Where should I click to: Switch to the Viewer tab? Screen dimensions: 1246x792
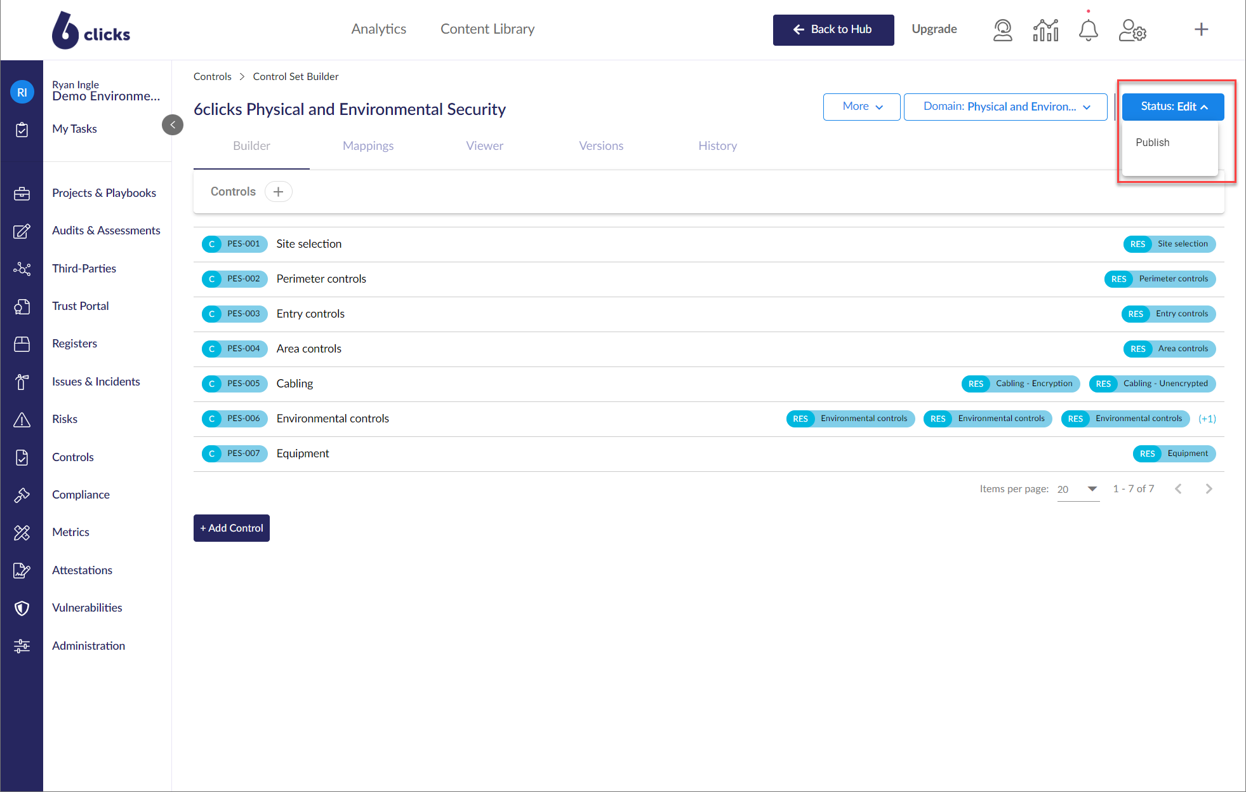click(x=484, y=145)
